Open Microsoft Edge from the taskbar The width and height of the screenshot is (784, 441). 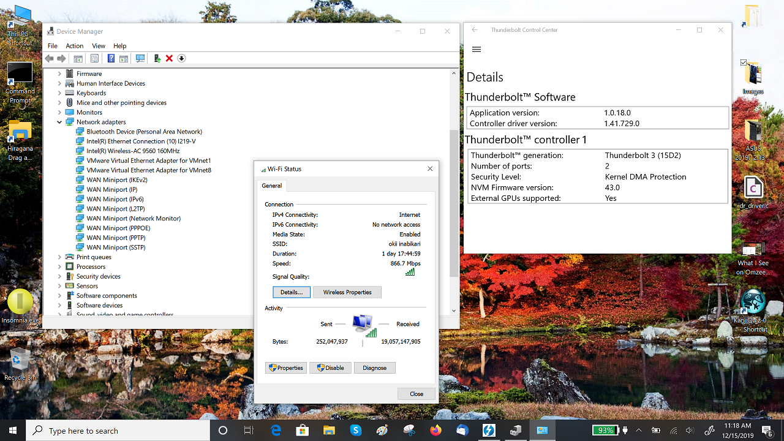tap(276, 431)
